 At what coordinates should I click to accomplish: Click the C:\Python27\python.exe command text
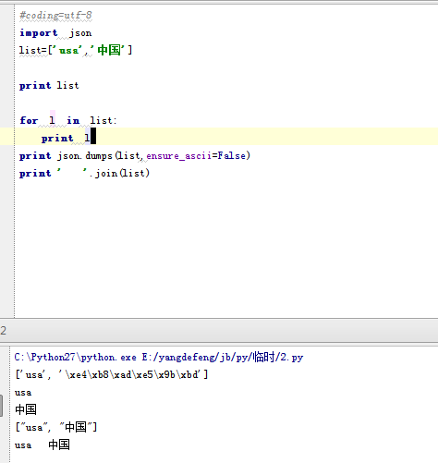75,357
